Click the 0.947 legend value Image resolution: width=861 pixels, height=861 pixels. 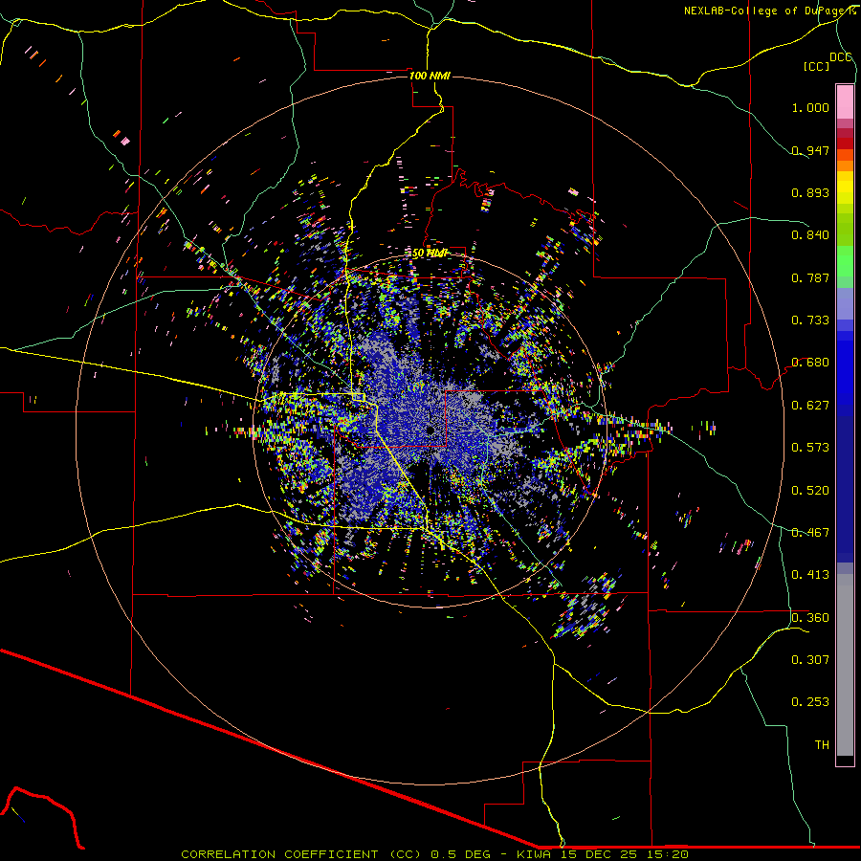click(x=810, y=150)
